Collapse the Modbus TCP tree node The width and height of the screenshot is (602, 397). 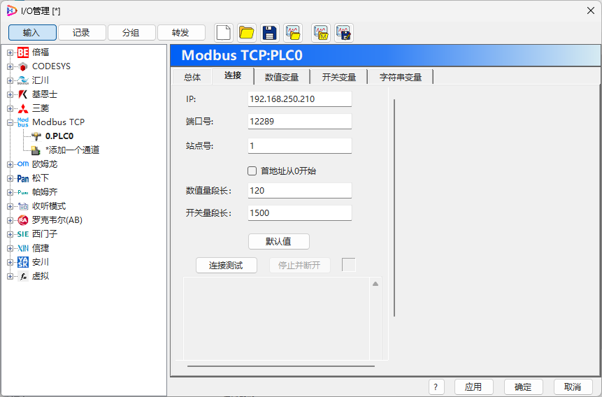pyautogui.click(x=10, y=122)
